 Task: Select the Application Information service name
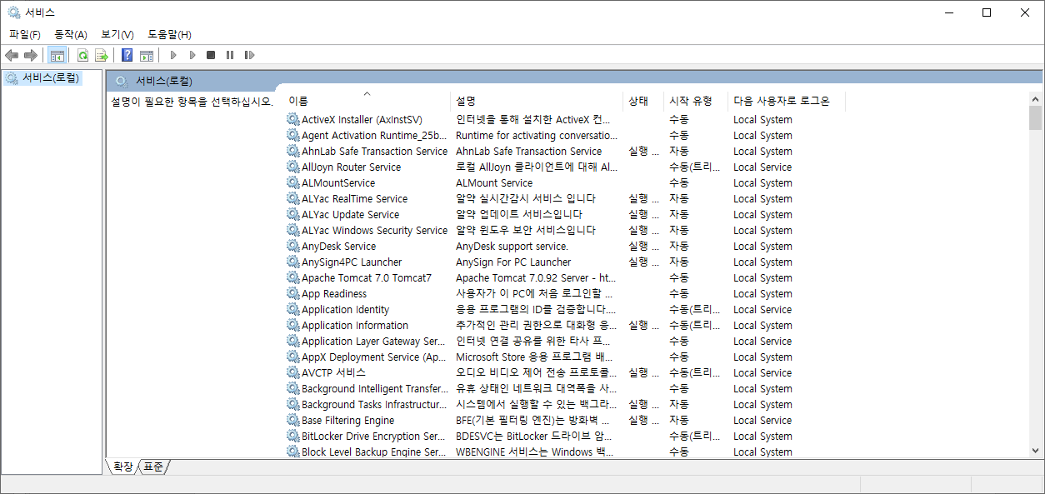pyautogui.click(x=355, y=325)
